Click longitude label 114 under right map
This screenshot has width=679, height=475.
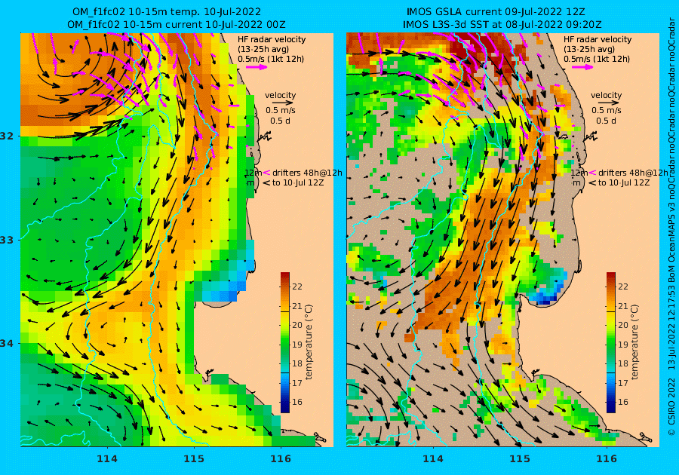pos(433,459)
